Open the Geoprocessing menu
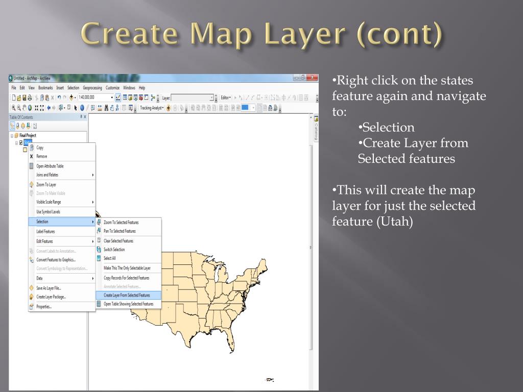 [92, 88]
